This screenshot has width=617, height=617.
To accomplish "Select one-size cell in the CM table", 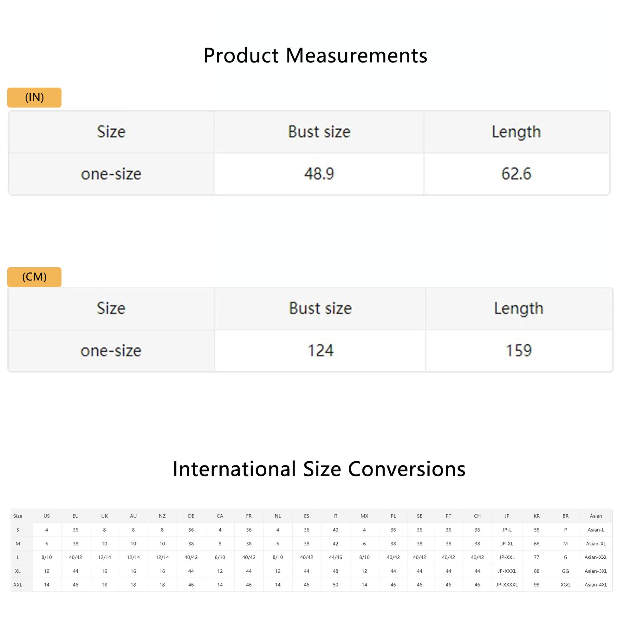I will [111, 351].
